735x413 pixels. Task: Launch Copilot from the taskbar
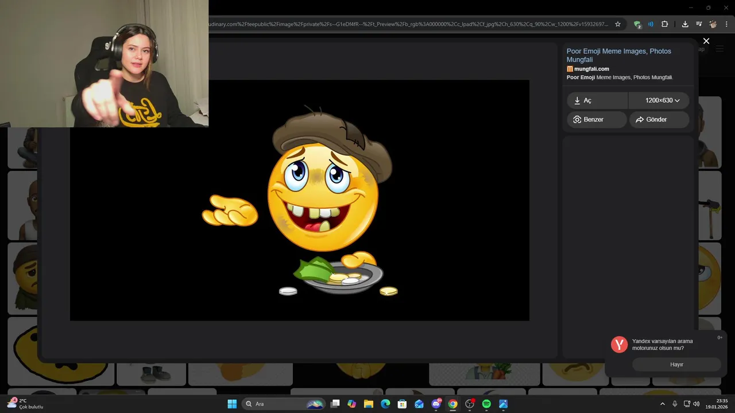[x=352, y=404]
